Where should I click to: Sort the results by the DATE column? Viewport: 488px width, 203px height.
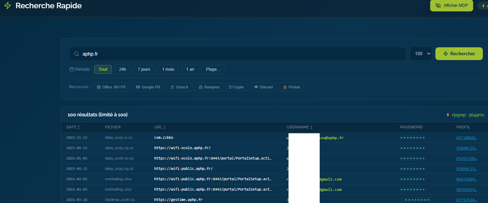(x=73, y=127)
